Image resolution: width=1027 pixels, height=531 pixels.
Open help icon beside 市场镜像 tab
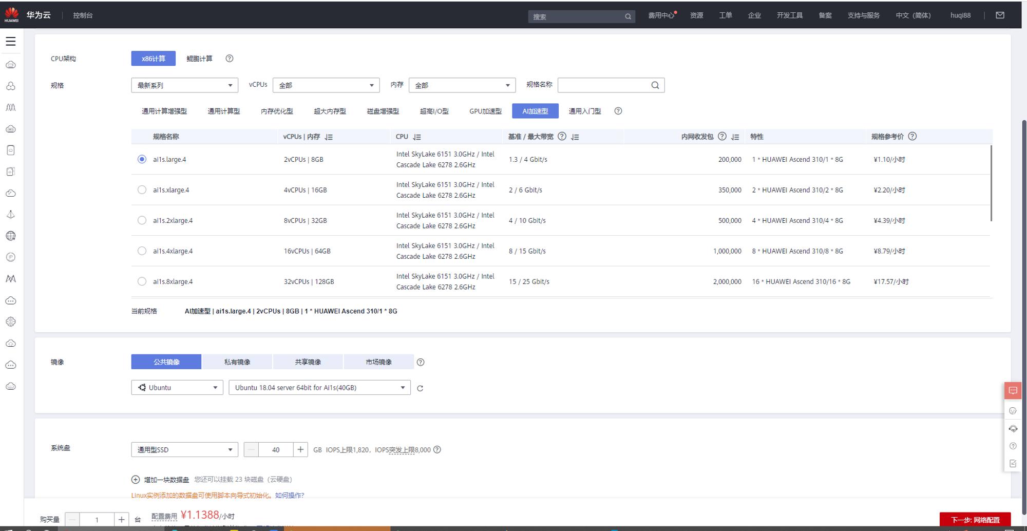(421, 363)
